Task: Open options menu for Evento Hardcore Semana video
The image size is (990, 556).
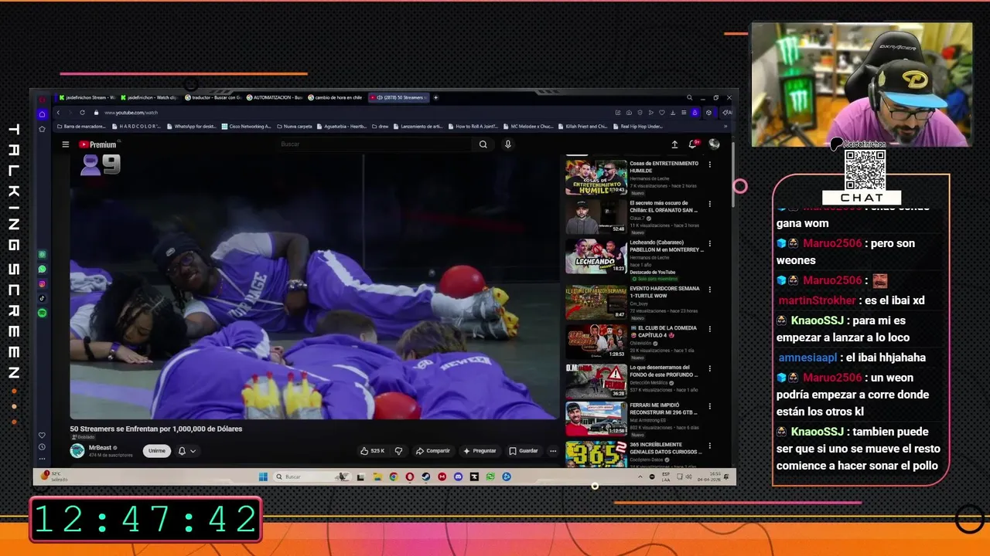Action: point(710,289)
